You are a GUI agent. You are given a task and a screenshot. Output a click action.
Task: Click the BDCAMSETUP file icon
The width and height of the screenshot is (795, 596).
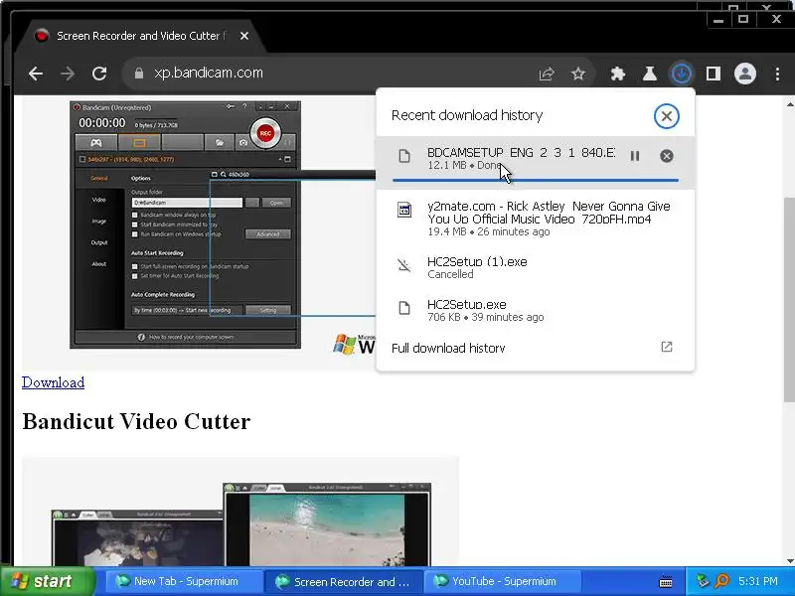point(404,156)
